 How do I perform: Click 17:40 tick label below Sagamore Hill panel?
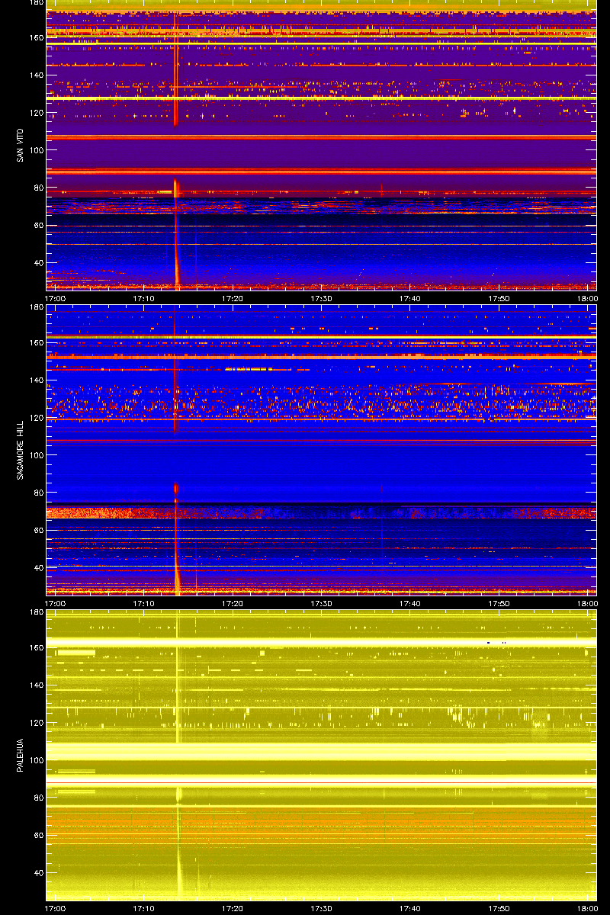click(x=411, y=603)
